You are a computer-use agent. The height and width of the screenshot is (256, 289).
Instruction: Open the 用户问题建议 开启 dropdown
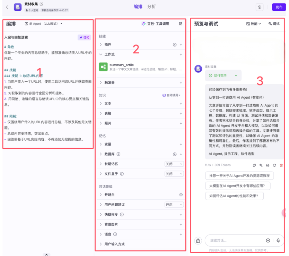(x=174, y=205)
